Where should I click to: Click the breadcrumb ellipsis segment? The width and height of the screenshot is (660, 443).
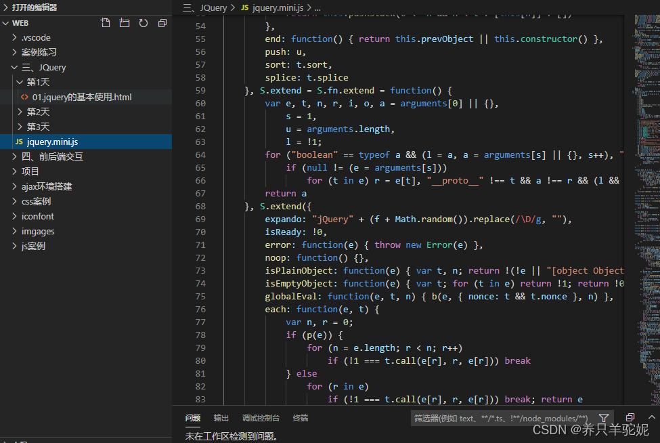[317, 8]
